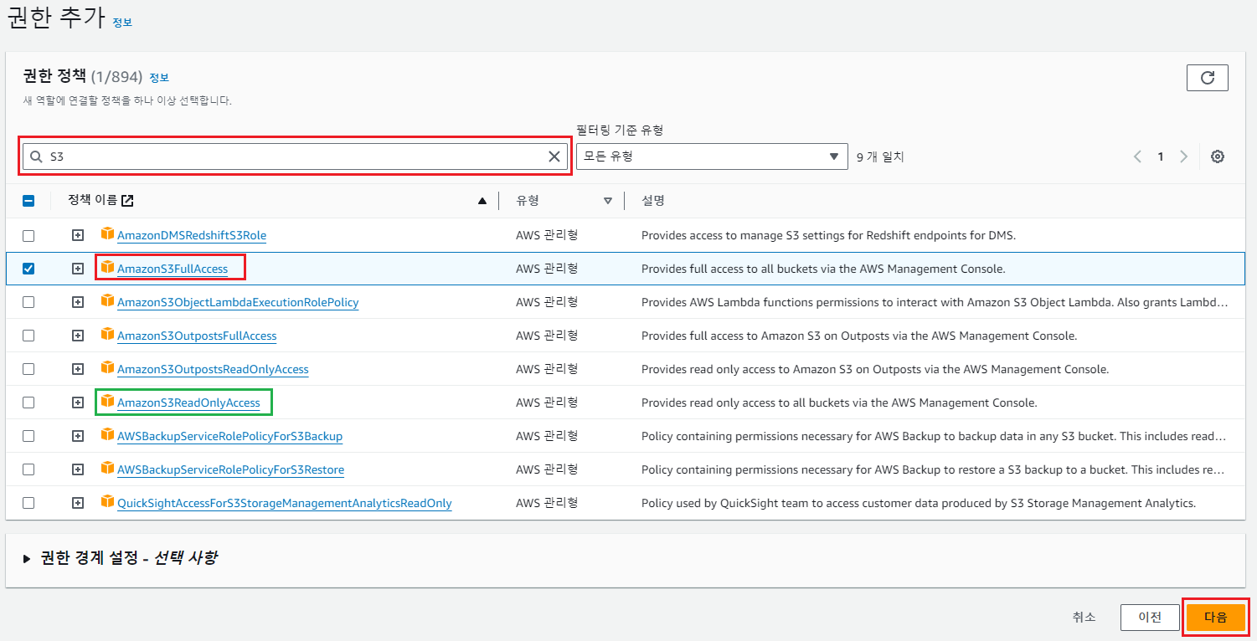Expand details of QuickSightAccessForS3StorageManagementAnalyticsReadOnly row
The image size is (1257, 641).
click(78, 503)
